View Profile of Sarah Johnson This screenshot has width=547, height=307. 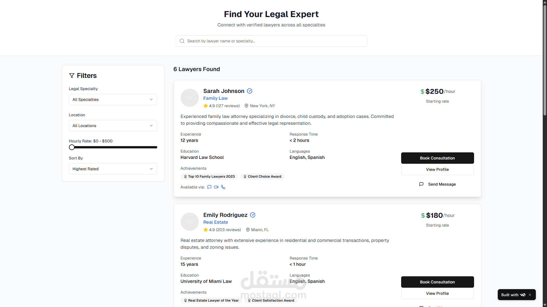(x=437, y=169)
